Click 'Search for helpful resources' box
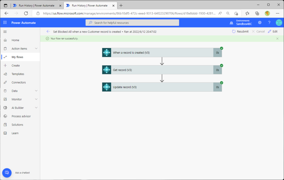284x180 pixels. coord(132,23)
